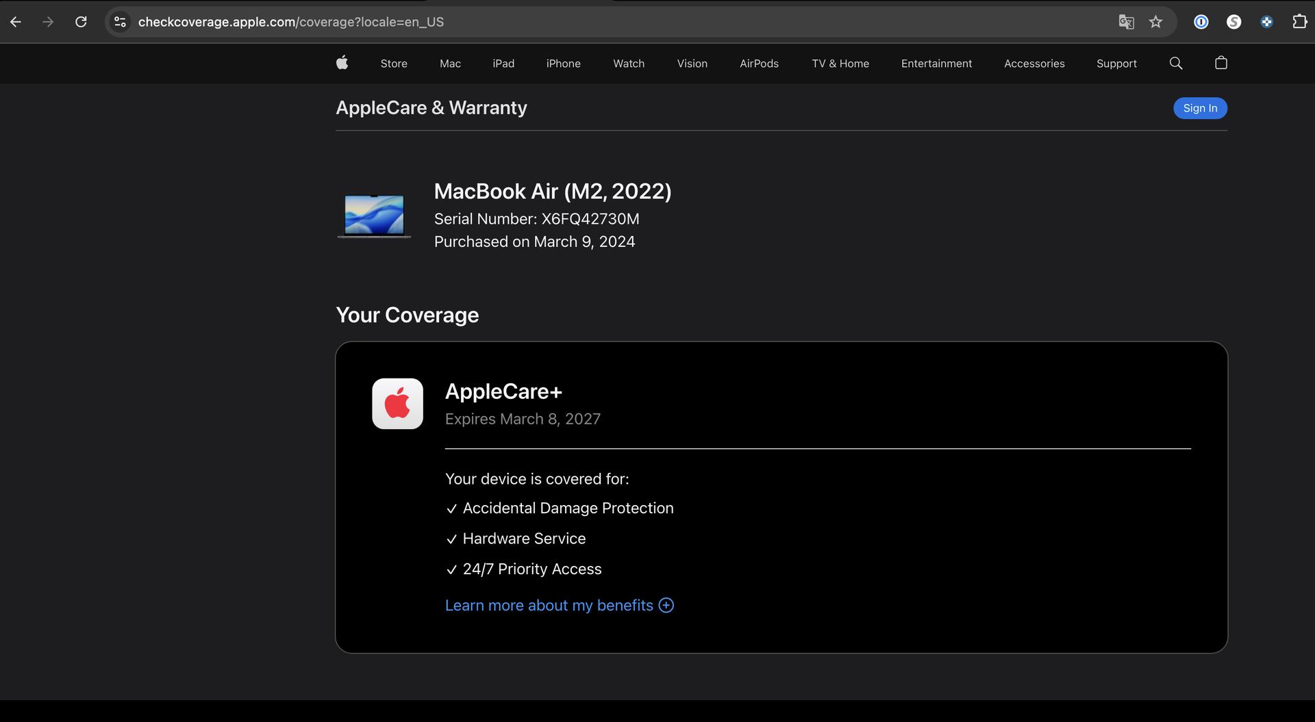This screenshot has width=1315, height=722.
Task: Click the Accidental Damage Protection item
Action: [x=560, y=508]
